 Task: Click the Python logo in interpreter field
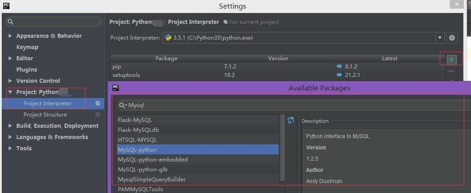tap(168, 38)
